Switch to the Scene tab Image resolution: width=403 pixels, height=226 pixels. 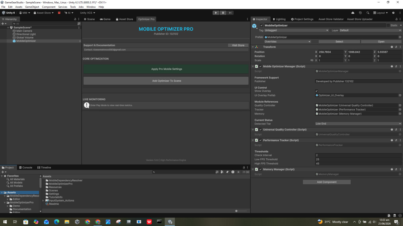(x=89, y=19)
